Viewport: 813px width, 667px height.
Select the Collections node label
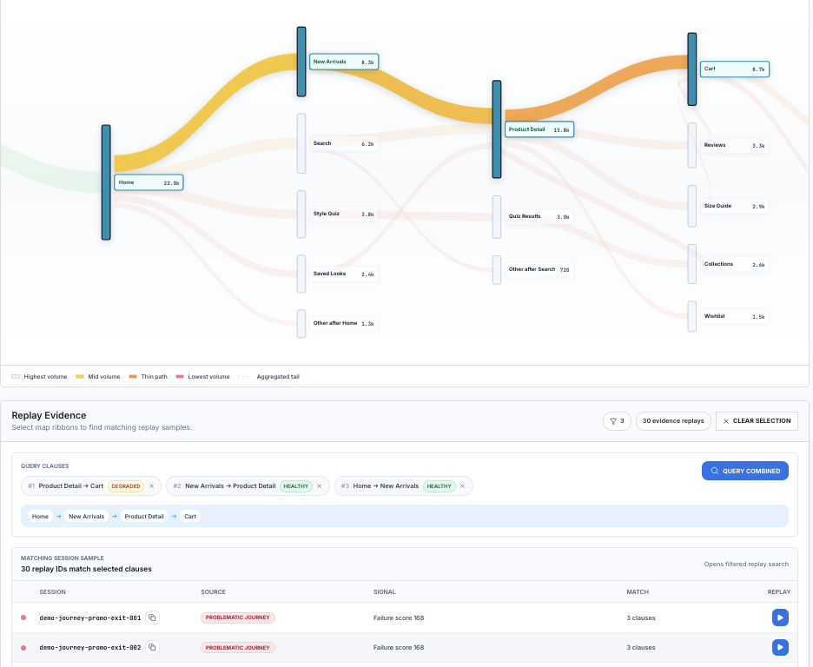tap(734, 264)
